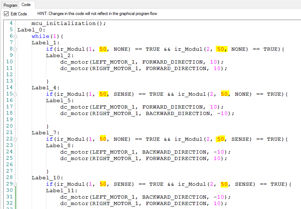Click Label_4: on line 14
The image size is (301, 209).
[46, 88]
